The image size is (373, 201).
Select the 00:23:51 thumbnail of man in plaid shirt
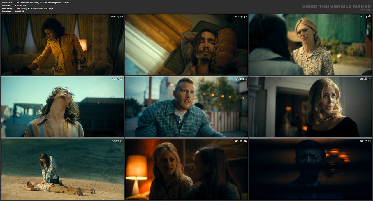tap(186, 107)
